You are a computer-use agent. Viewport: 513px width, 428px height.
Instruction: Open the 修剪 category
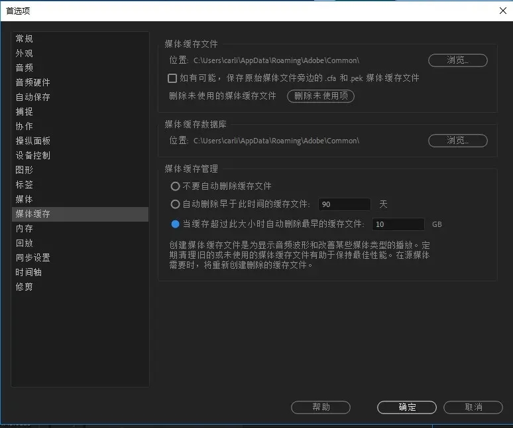pyautogui.click(x=80, y=287)
